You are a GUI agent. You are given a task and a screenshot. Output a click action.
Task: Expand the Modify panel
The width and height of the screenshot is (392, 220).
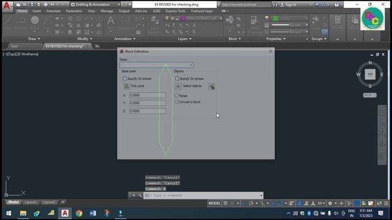[85, 39]
